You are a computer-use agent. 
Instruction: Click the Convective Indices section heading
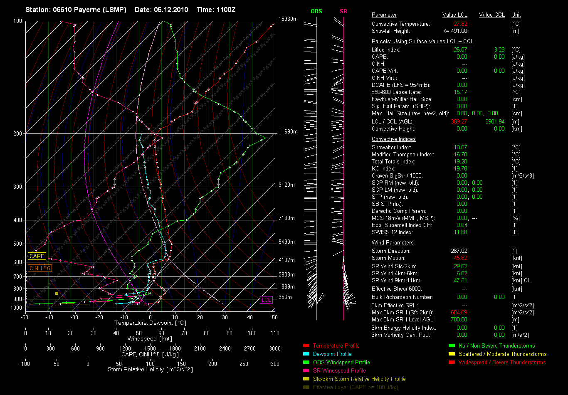(393, 139)
